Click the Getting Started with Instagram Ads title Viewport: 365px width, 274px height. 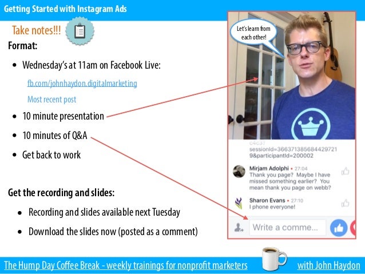(65, 9)
